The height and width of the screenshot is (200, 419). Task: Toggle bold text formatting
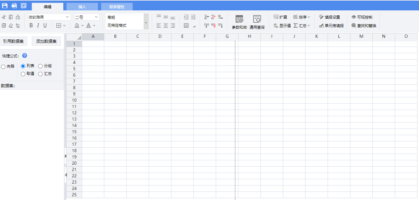tap(31, 26)
